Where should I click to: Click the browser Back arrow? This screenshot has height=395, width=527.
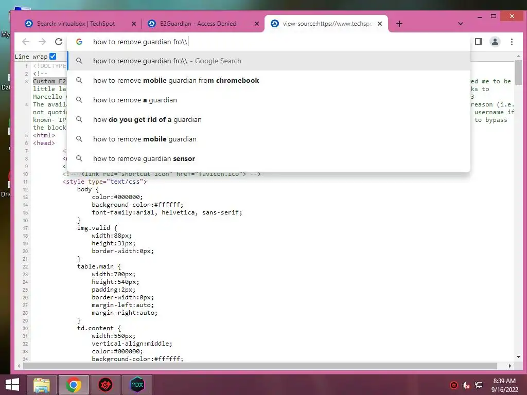point(26,42)
